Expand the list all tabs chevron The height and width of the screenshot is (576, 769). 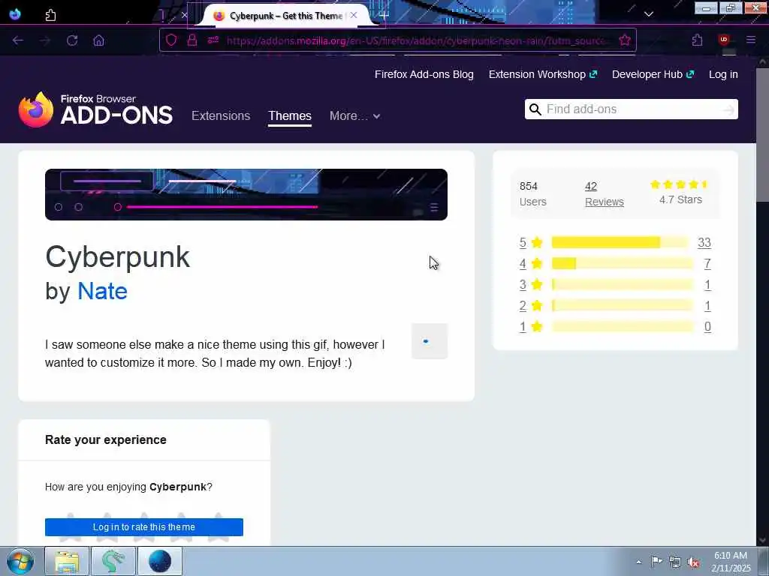point(648,14)
